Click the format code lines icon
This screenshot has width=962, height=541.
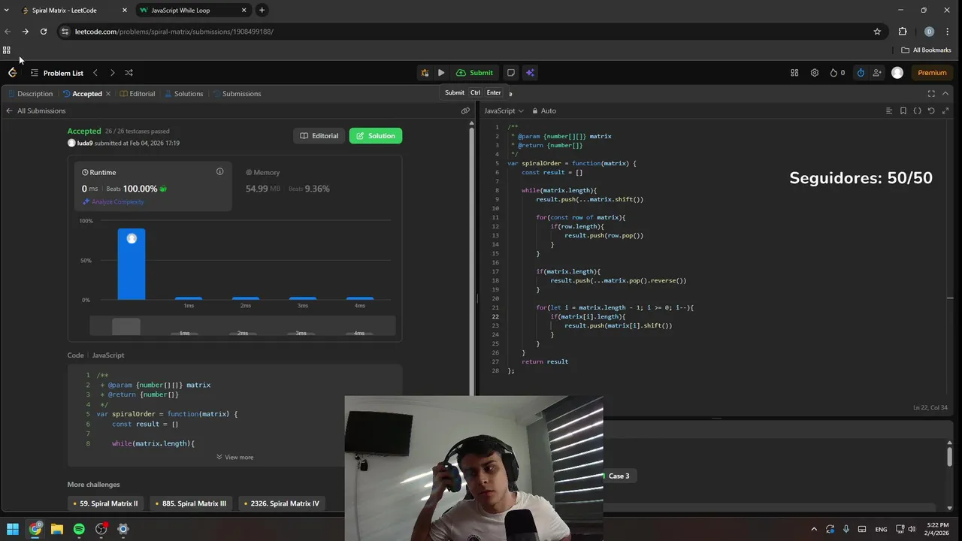click(889, 110)
